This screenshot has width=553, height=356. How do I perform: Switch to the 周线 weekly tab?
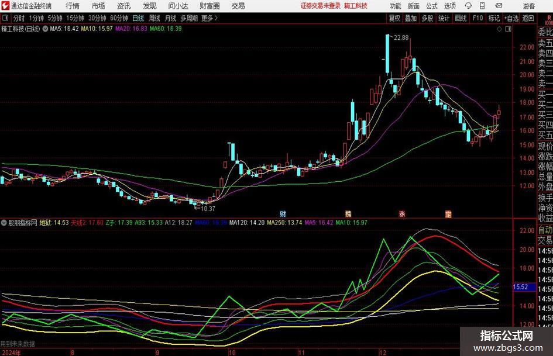[154, 18]
